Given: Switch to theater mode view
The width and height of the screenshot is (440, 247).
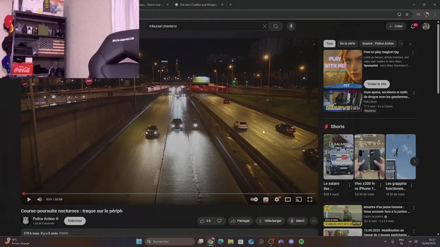Looking at the screenshot, I should (288, 199).
